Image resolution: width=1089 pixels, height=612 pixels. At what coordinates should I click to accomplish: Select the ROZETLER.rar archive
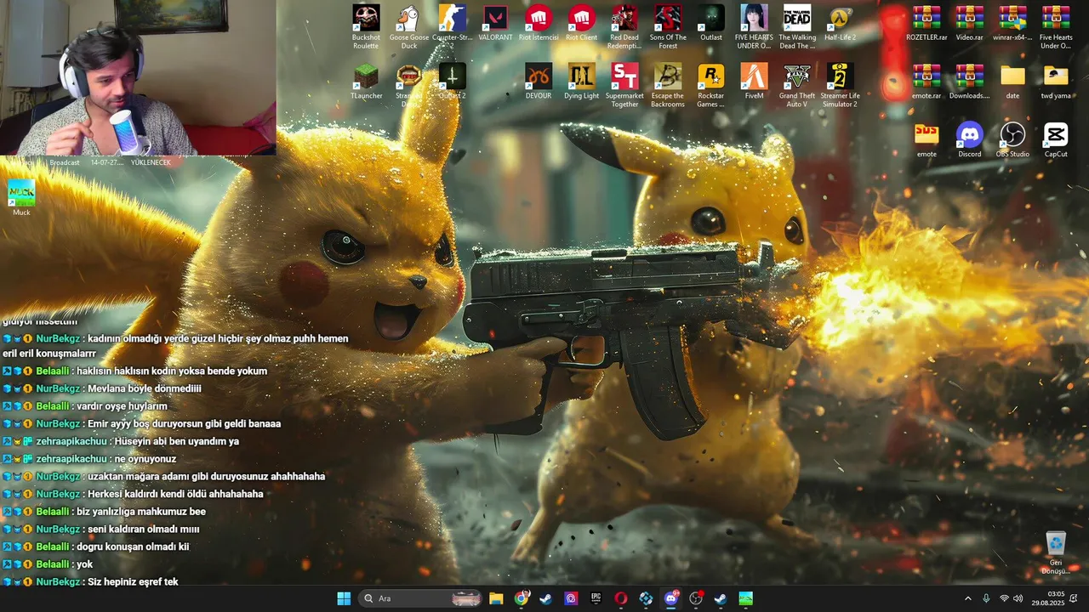(927, 24)
